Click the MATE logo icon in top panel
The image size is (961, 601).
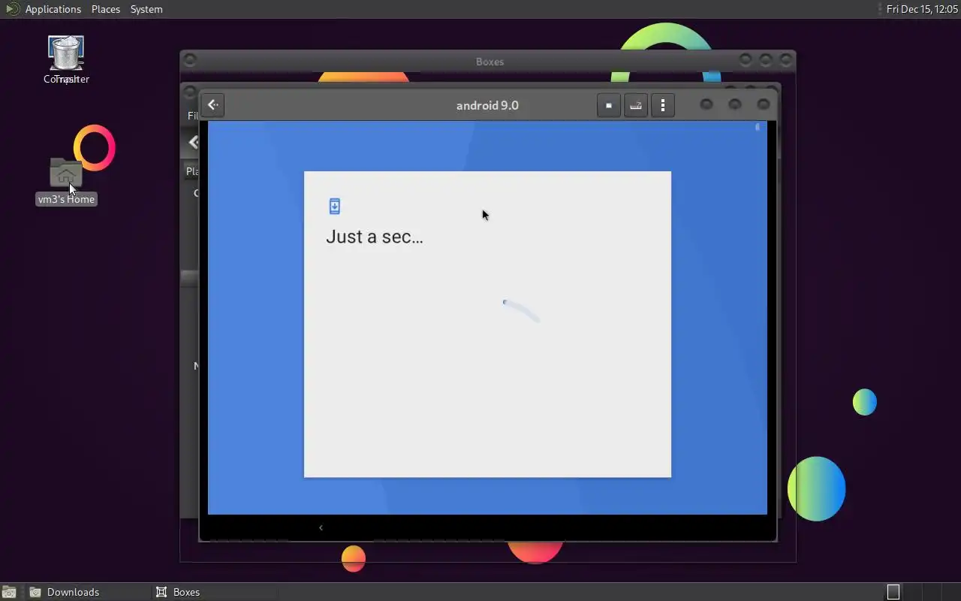tap(12, 9)
